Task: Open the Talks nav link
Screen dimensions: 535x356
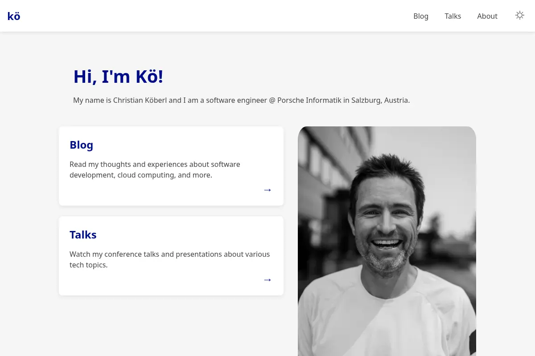Action: click(453, 16)
